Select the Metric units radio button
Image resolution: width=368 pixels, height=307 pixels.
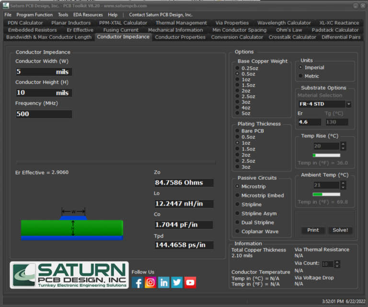click(x=300, y=76)
